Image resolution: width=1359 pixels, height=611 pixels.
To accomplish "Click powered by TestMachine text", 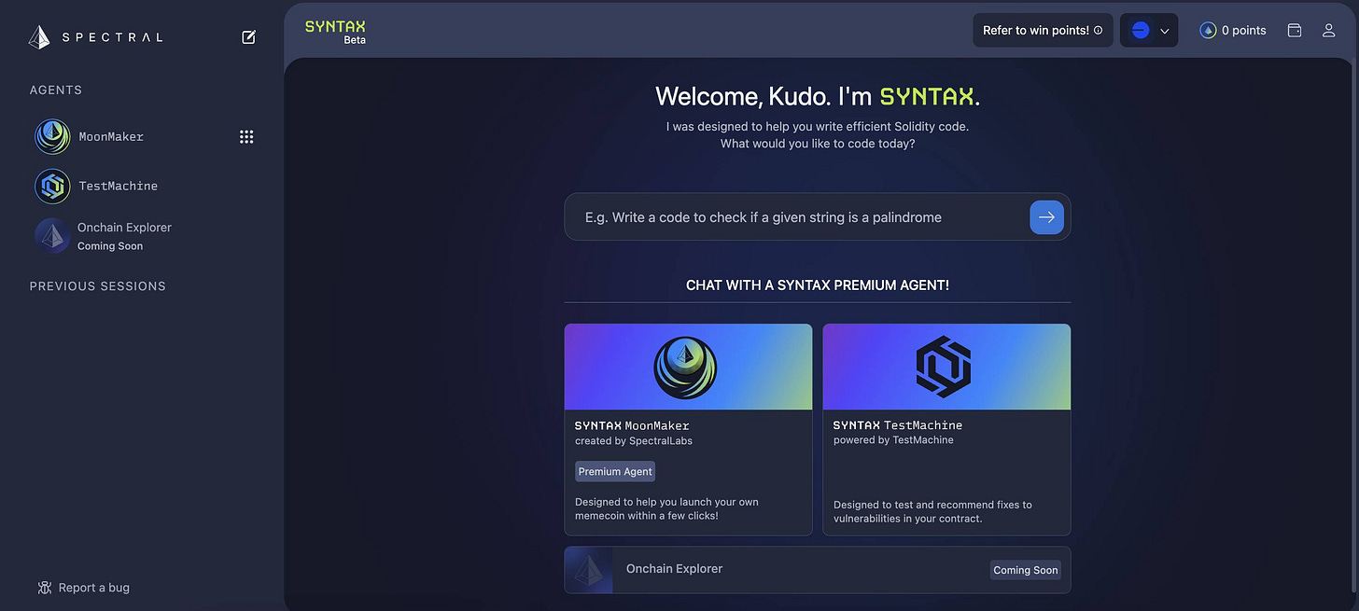I will [893, 440].
